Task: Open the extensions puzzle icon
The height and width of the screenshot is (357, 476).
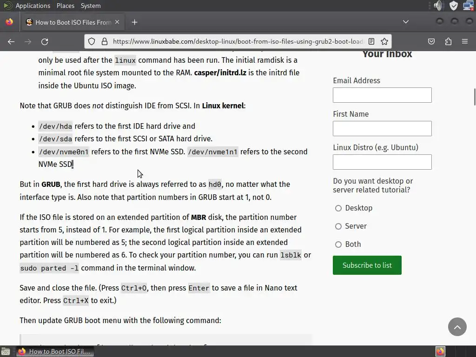Action: point(448,41)
